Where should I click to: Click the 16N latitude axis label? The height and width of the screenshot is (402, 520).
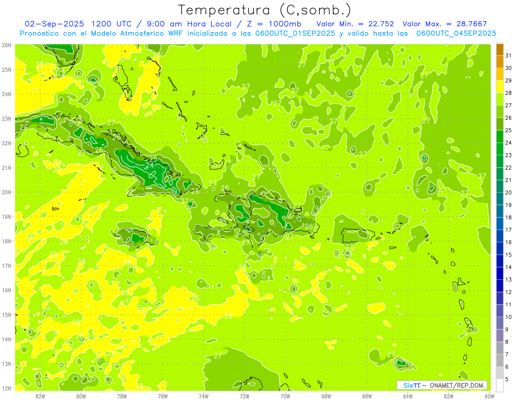click(x=6, y=290)
